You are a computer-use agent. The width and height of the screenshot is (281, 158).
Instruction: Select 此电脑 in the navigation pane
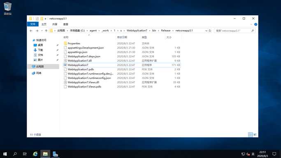tap(40, 67)
